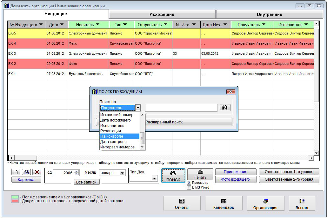Click the binoculars icon in search dialog
This screenshot has height=218, width=327.
coord(224,108)
